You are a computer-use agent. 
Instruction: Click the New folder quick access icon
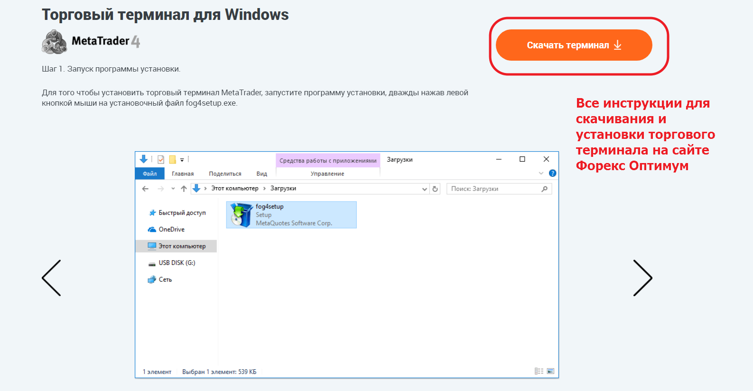pyautogui.click(x=173, y=159)
